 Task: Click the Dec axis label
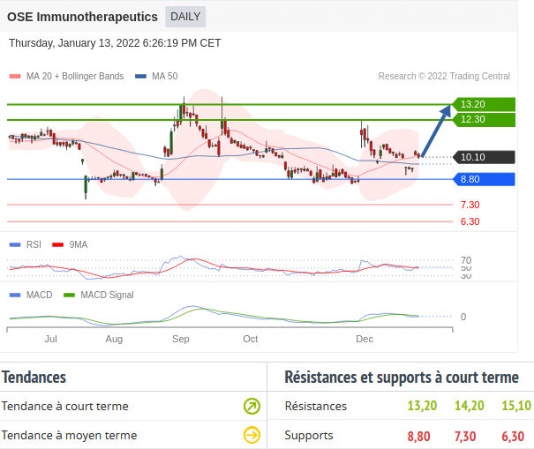(x=365, y=339)
